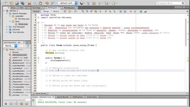The height and width of the screenshot is (107, 190).
Task: Click the Build Project hammer icon
Action: click(88, 3)
